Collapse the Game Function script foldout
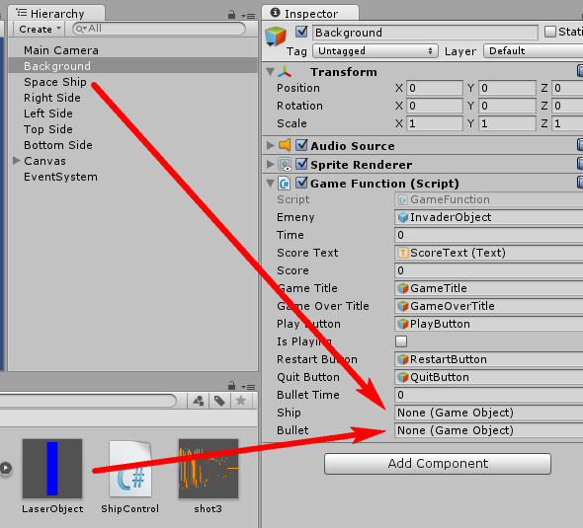The width and height of the screenshot is (583, 528). [x=271, y=183]
